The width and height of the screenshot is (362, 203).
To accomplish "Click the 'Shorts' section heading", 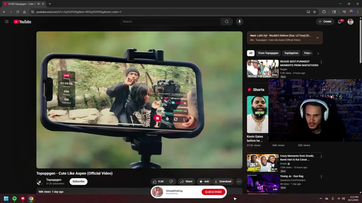I will click(x=258, y=90).
